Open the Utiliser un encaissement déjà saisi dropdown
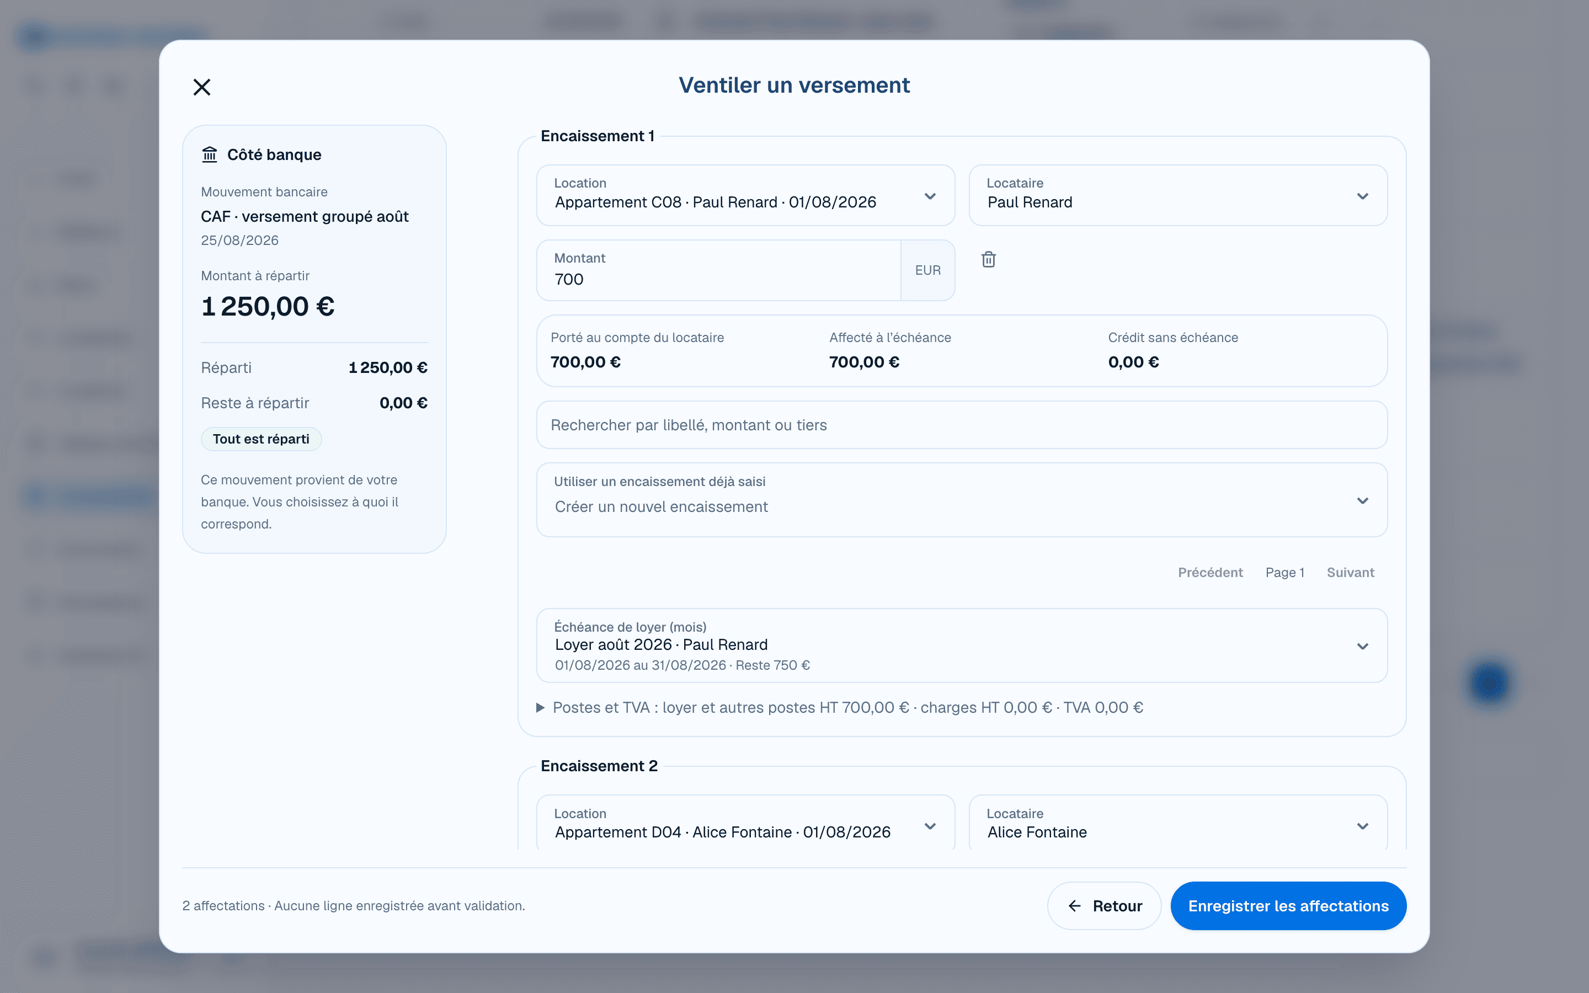Screen dimensions: 1589x993 click(962, 500)
